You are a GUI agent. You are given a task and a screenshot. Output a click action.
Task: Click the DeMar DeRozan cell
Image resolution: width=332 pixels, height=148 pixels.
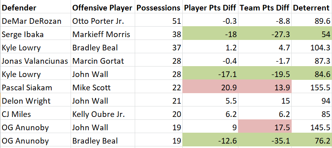click(x=35, y=21)
